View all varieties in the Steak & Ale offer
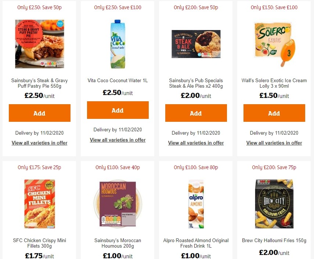314x259 pixels. click(x=196, y=143)
